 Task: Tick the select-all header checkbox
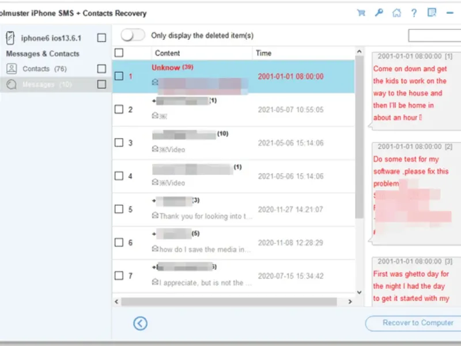119,53
